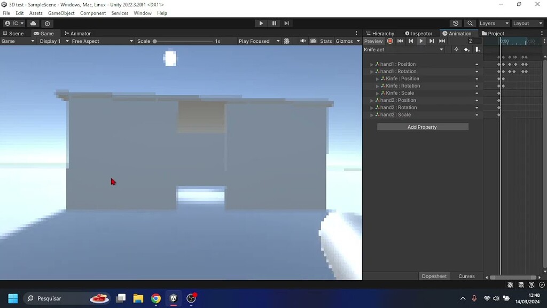Pause the game with the Pause button
This screenshot has height=308, width=547.
coord(273,23)
